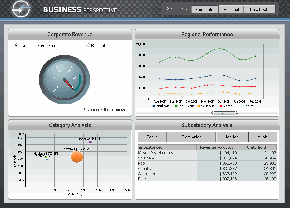The height and width of the screenshot is (208, 290).
Task: Click the Central Nov 2005 data point
Action: tap(208, 85)
